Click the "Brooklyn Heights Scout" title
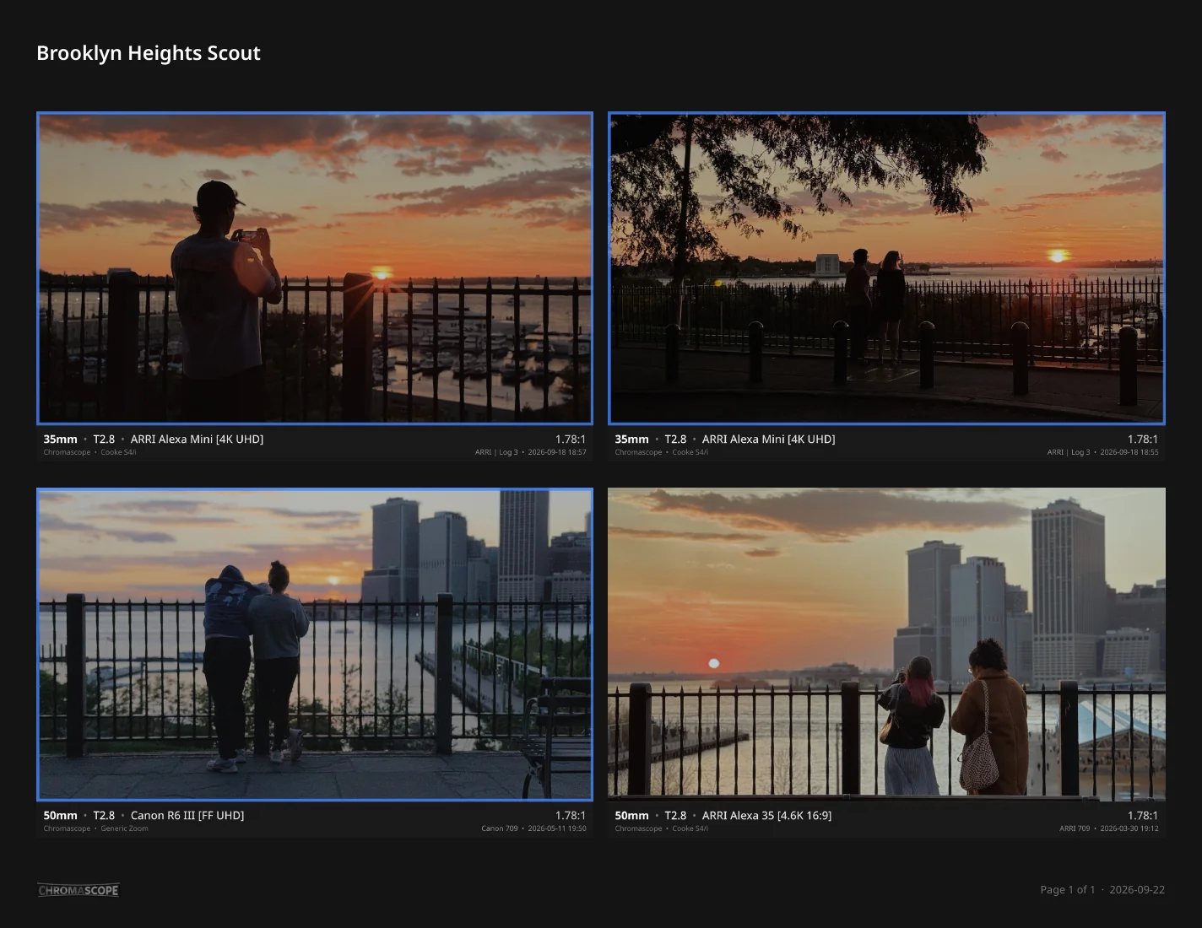The image size is (1202, 928). 149,53
